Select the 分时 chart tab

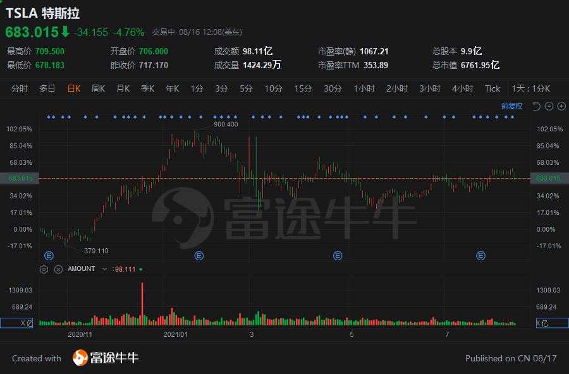19,88
